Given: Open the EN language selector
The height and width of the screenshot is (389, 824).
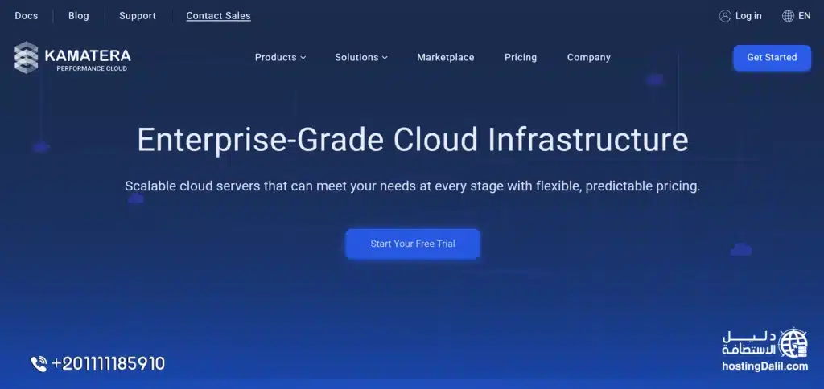Looking at the screenshot, I should (x=804, y=16).
